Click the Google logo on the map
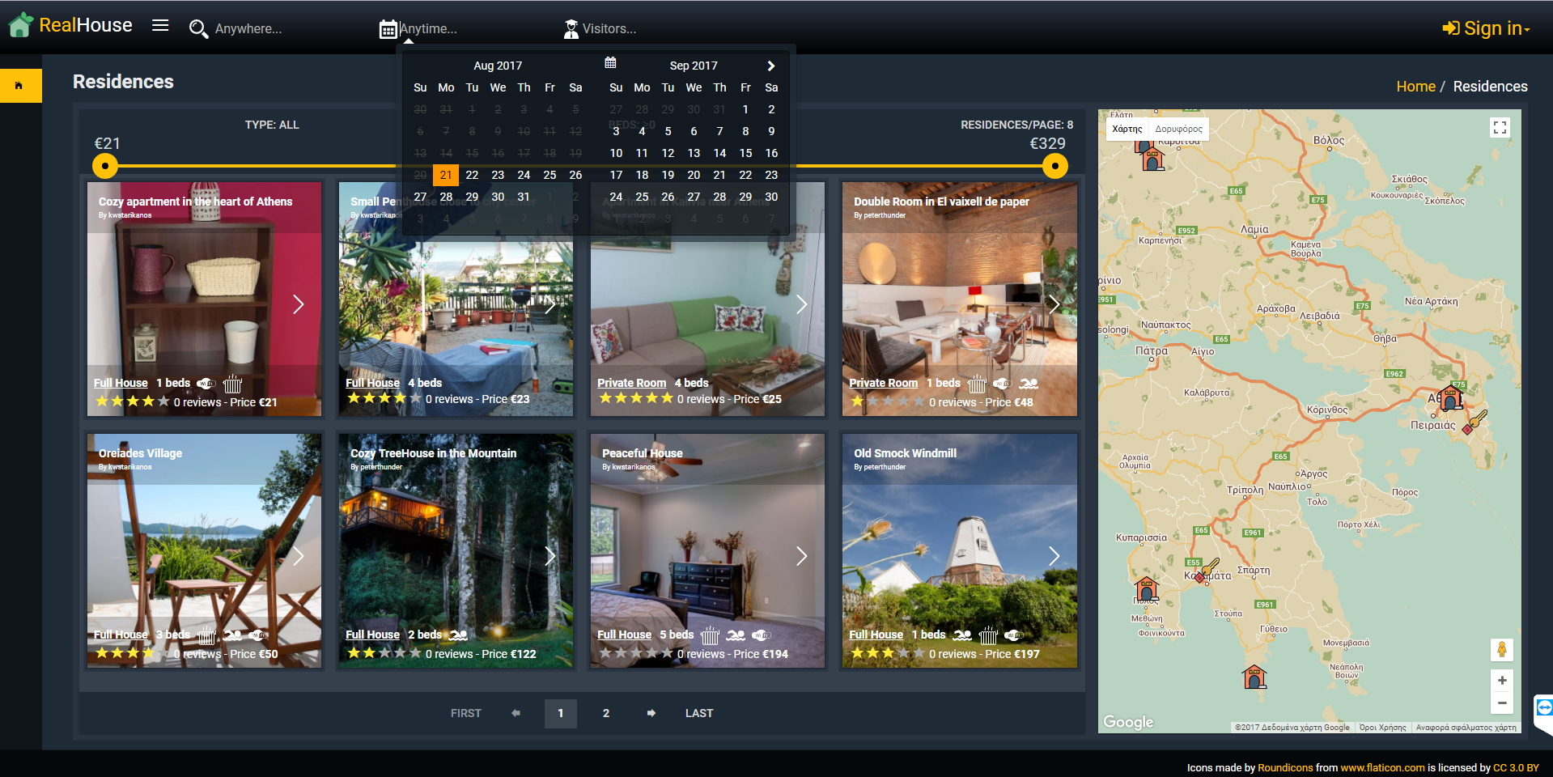The width and height of the screenshot is (1553, 777). coord(1128,721)
